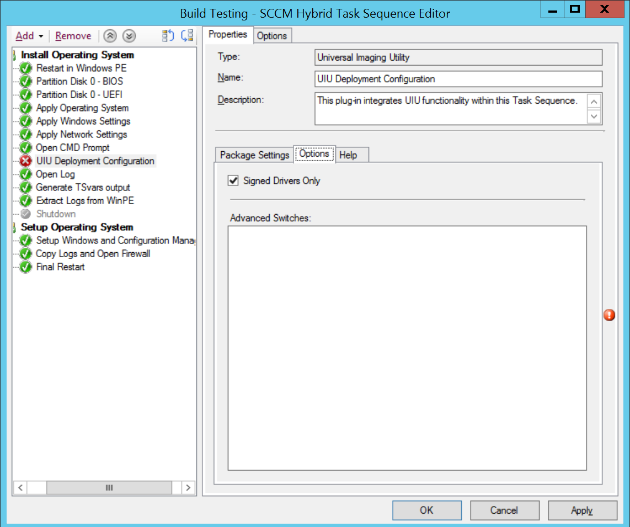Click green check icon beside Apply Network Settings
Screen dimensions: 630x527
click(x=26, y=134)
